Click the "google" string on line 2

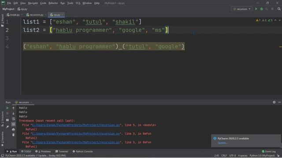click(132, 30)
